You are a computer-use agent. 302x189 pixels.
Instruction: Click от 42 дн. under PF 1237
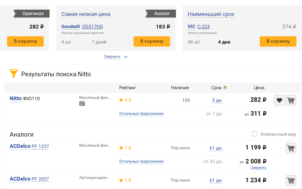pyautogui.click(x=213, y=161)
